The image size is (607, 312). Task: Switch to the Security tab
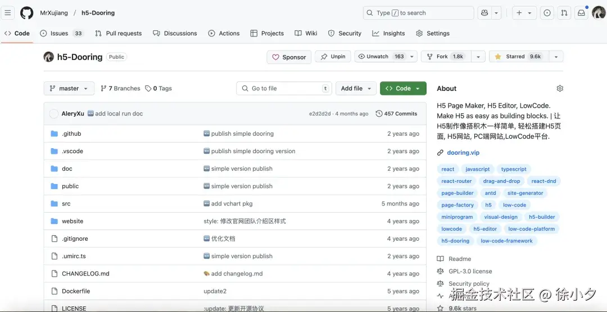coord(345,33)
